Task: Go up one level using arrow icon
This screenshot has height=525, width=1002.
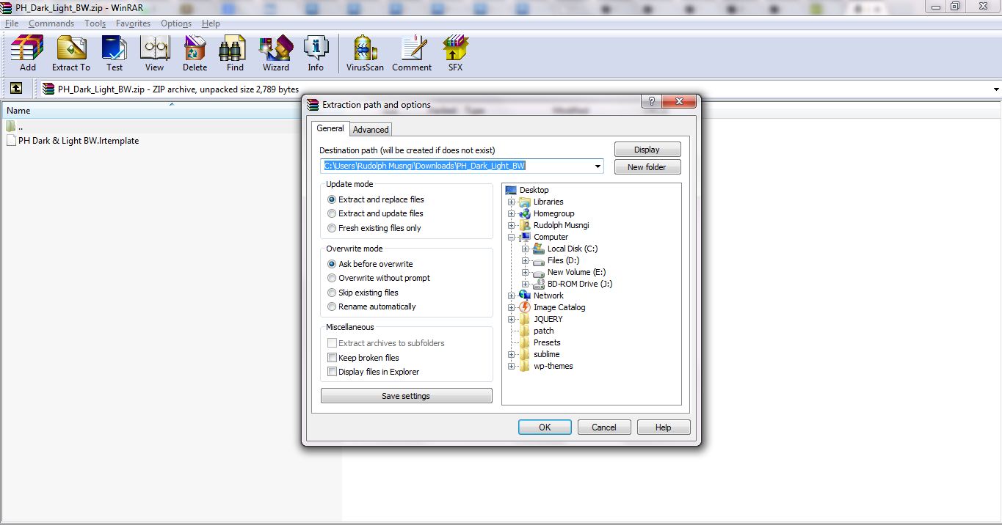Action: [16, 89]
